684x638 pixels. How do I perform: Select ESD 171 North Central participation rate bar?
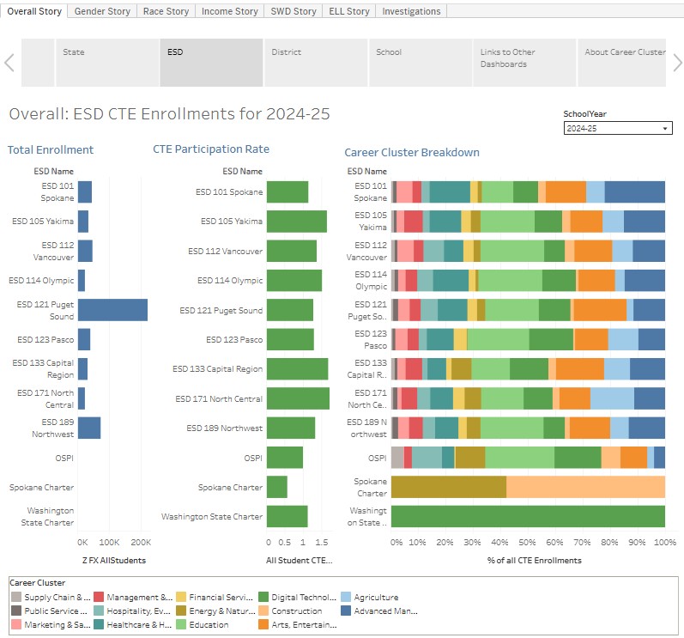click(x=298, y=398)
